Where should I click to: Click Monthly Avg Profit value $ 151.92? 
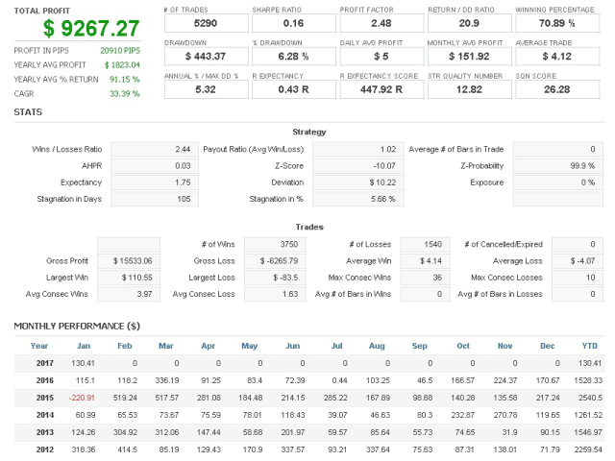[470, 57]
